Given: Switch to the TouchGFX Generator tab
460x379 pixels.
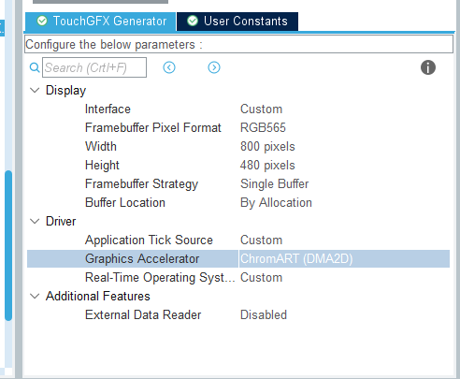Looking at the screenshot, I should coord(101,22).
